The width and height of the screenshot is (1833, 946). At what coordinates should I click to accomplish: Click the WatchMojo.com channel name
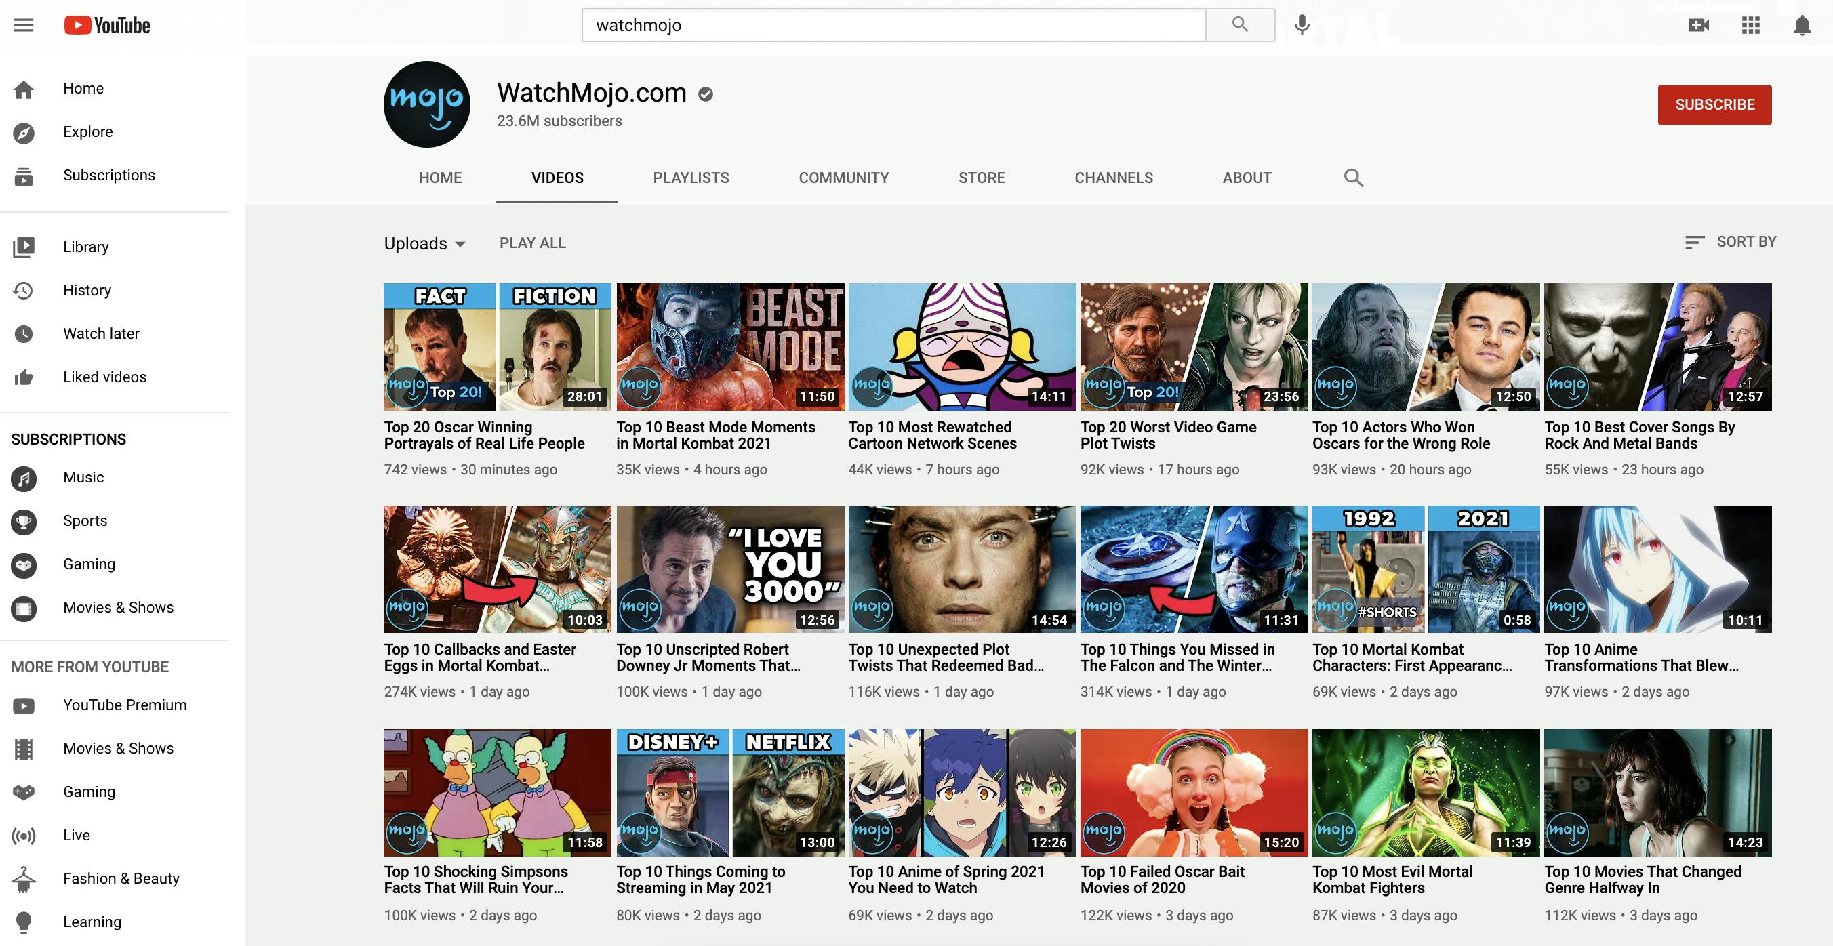coord(591,94)
